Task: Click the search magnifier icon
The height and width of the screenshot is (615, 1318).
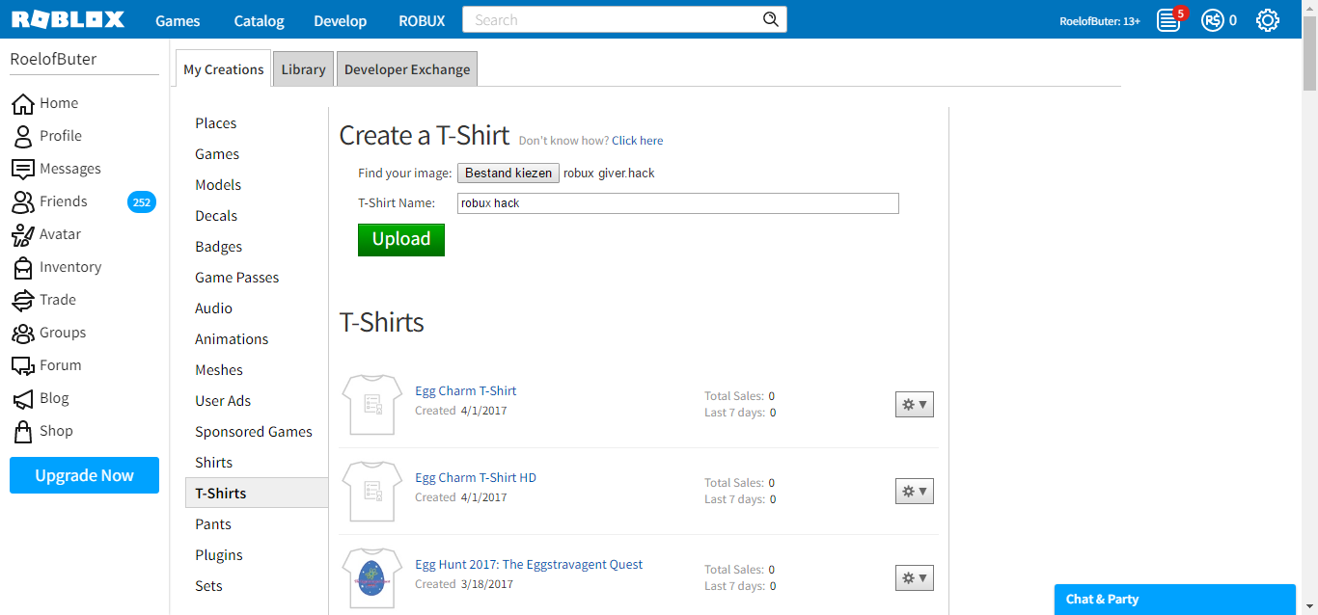Action: (770, 19)
